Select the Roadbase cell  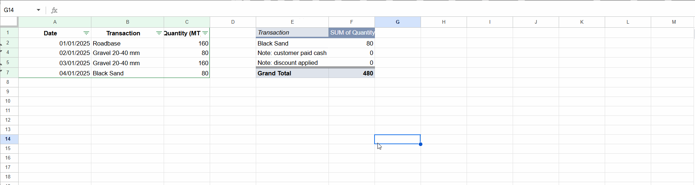(x=127, y=43)
